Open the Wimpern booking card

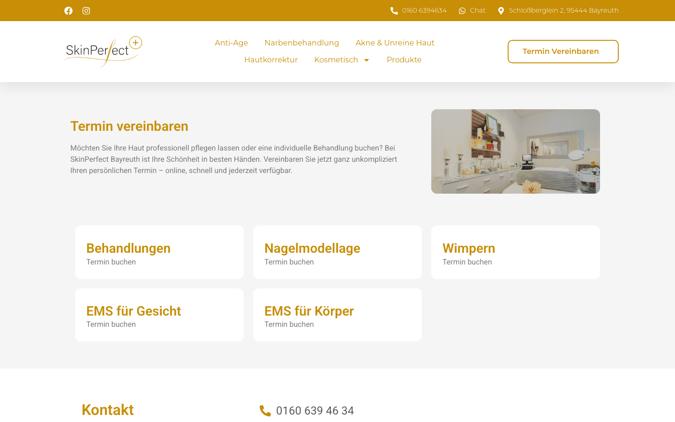(x=516, y=252)
